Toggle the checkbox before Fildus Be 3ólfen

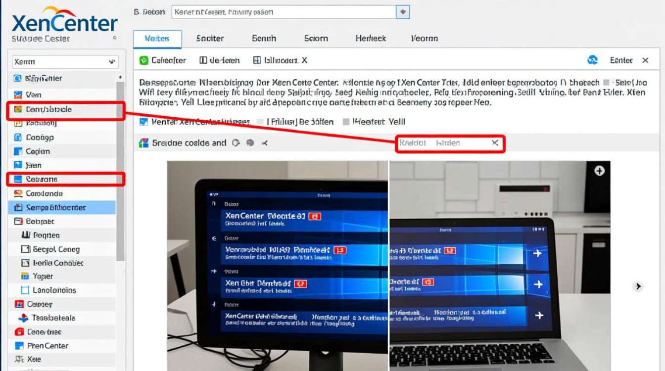point(260,122)
